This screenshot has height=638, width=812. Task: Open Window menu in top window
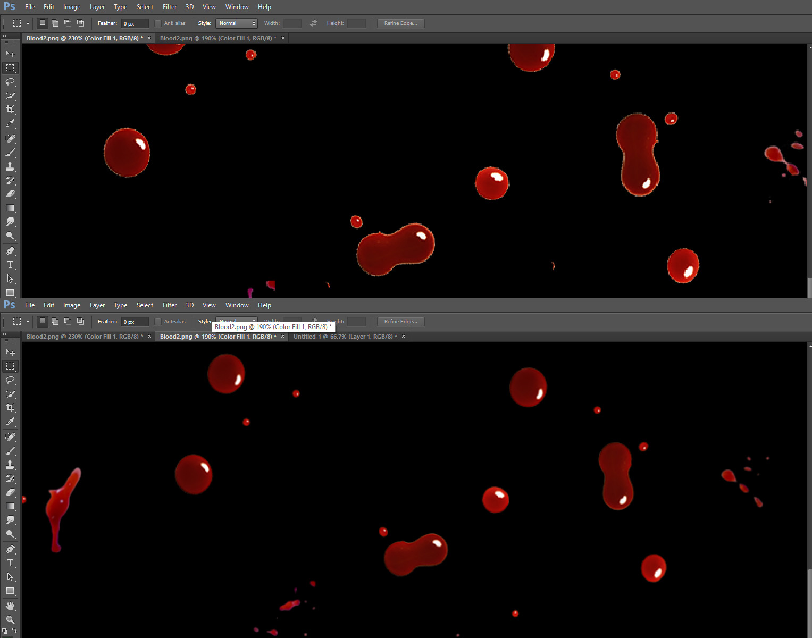click(237, 7)
